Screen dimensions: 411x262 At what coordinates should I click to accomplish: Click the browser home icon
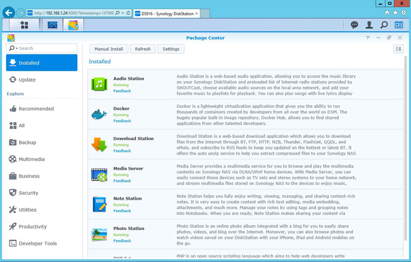(387, 12)
